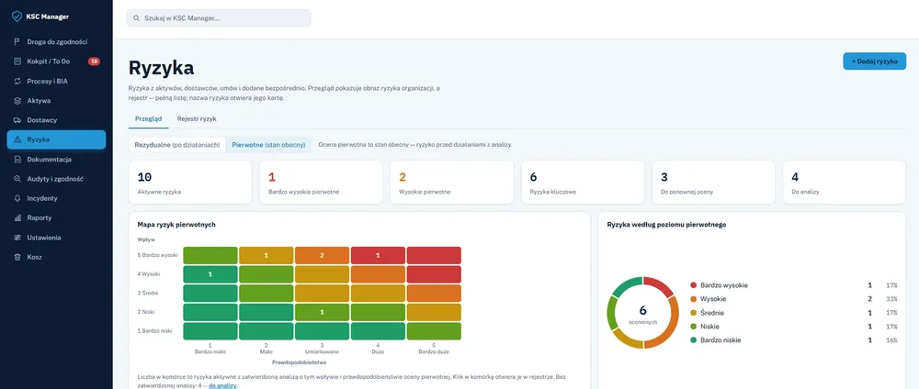Go to Procesy i BIA section
The width and height of the screenshot is (919, 389).
tap(56, 82)
